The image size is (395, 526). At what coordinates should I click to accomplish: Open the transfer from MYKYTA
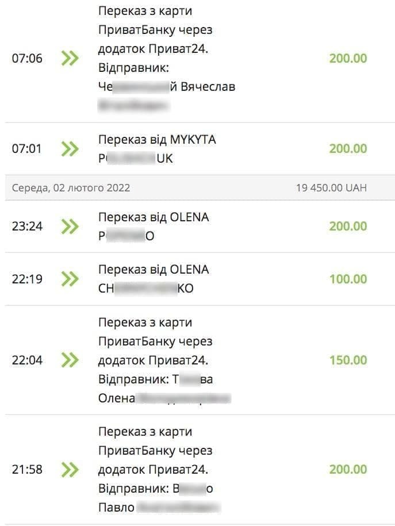pyautogui.click(x=157, y=149)
